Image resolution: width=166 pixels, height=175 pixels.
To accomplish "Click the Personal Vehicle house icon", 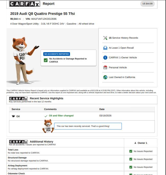I will click(x=105, y=67).
